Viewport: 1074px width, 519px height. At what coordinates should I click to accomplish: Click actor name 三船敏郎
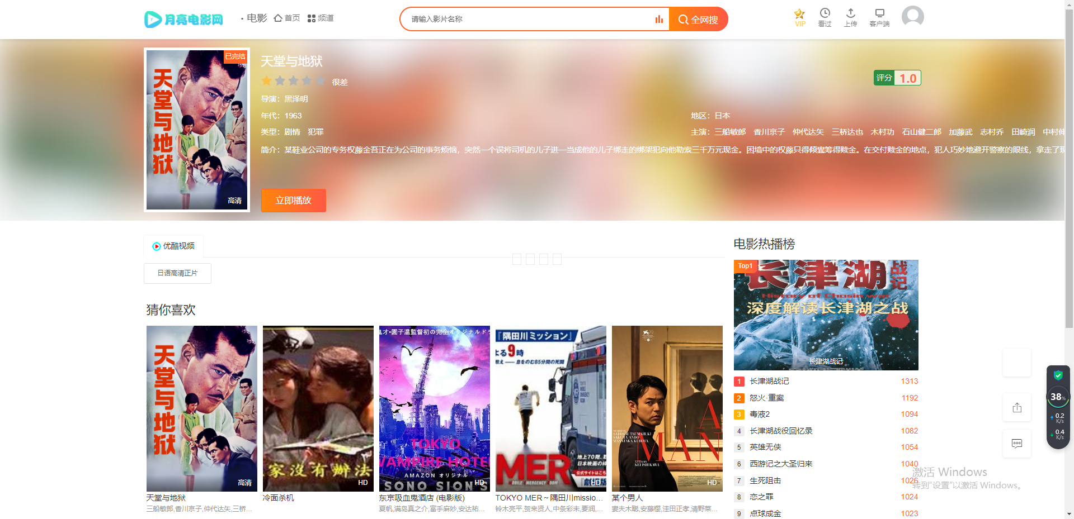click(x=730, y=132)
